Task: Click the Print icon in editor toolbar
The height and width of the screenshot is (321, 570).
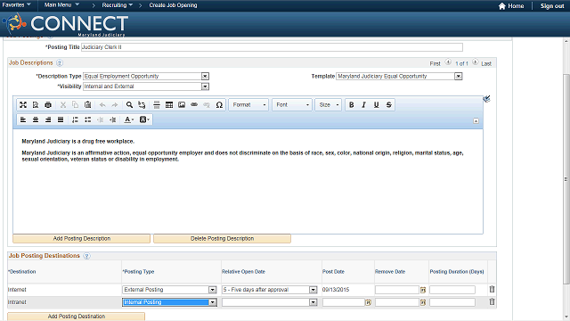Action: point(48,105)
